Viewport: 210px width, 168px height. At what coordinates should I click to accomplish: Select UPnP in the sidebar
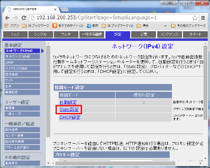[22, 62]
